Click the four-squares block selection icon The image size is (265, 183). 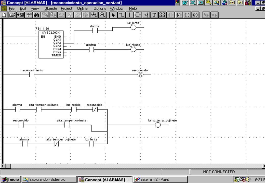162,15
